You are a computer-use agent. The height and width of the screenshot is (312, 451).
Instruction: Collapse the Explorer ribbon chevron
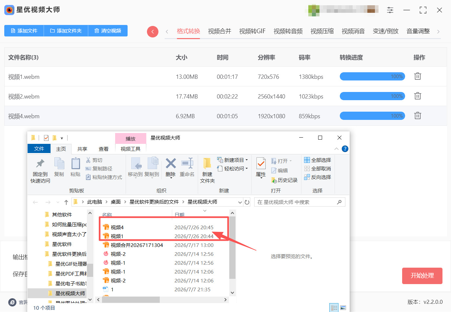(337, 149)
